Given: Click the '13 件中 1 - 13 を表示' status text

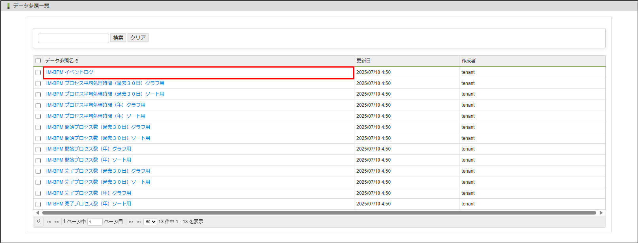Looking at the screenshot, I should [x=181, y=222].
